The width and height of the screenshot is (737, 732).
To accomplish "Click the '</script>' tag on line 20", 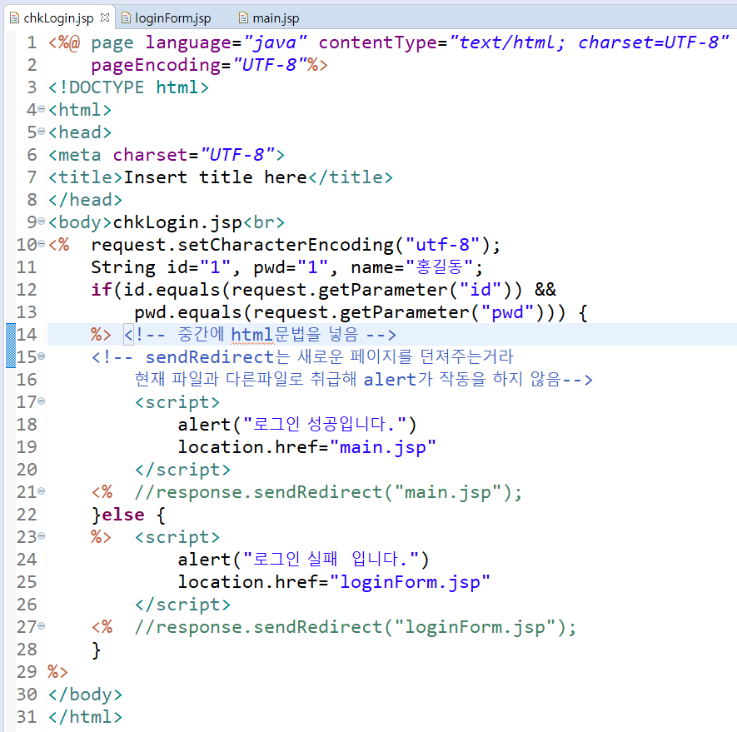I will (182, 470).
